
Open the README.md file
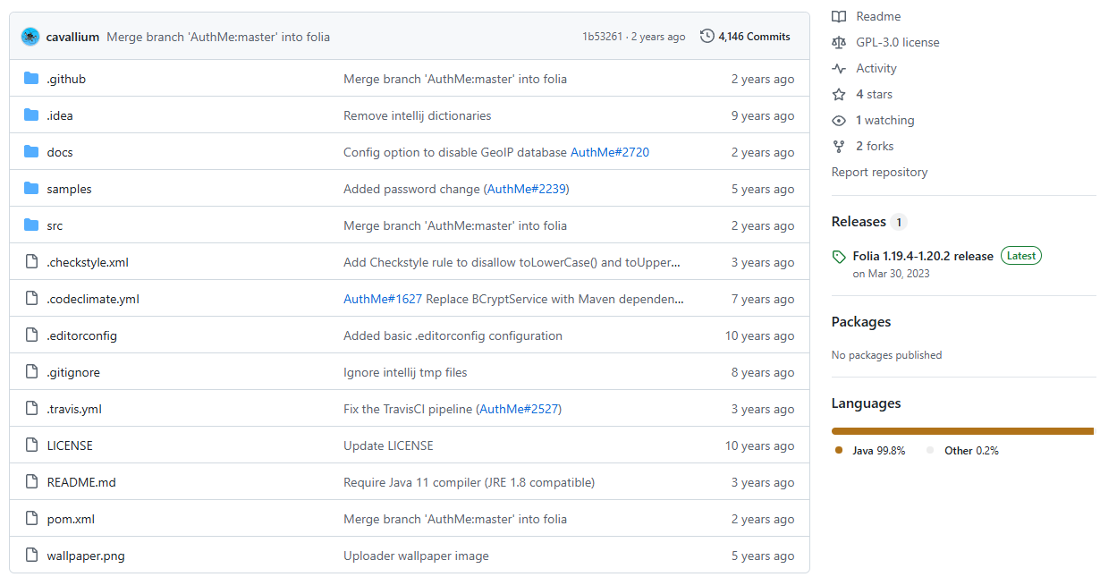point(81,482)
